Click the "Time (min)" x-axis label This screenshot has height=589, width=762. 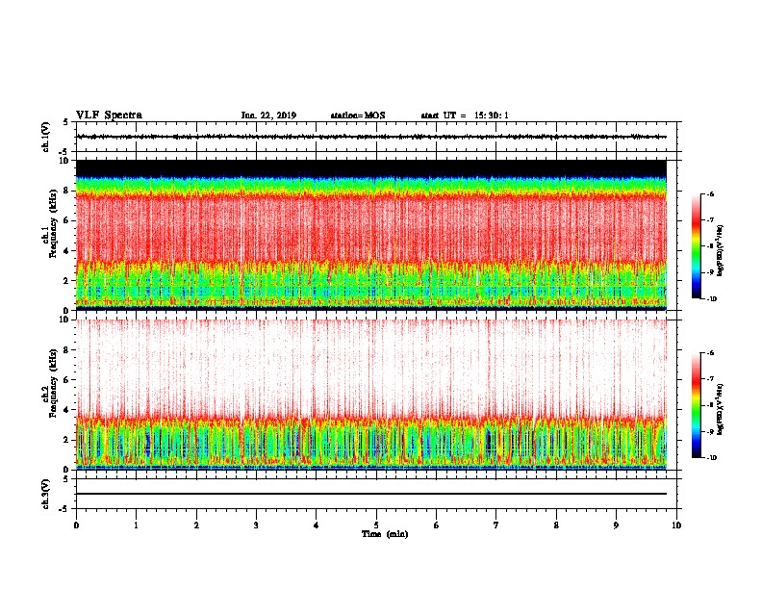(385, 534)
